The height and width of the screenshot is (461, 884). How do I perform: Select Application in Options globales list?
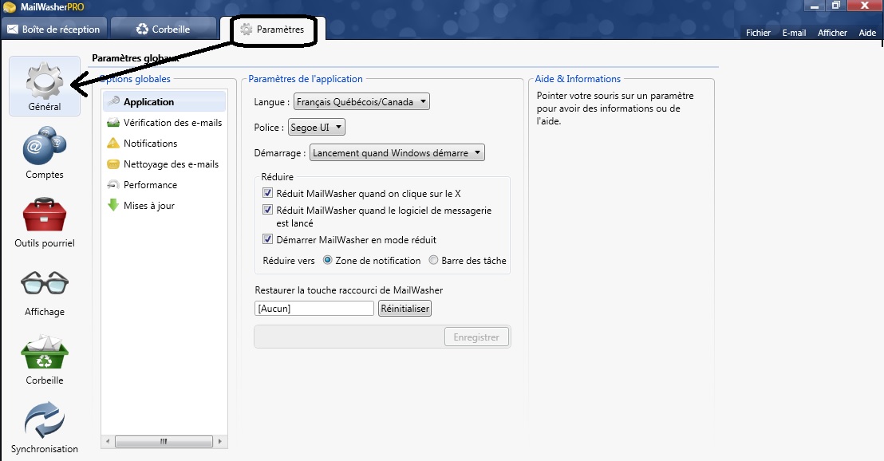(x=164, y=101)
